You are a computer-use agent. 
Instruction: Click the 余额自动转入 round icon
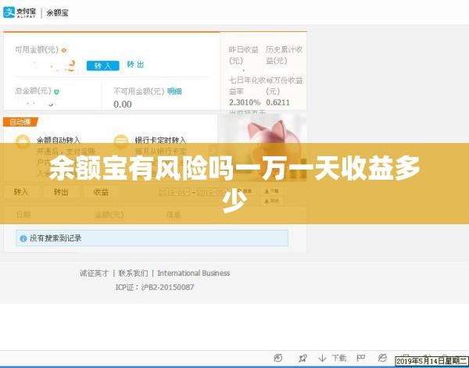coord(23,142)
